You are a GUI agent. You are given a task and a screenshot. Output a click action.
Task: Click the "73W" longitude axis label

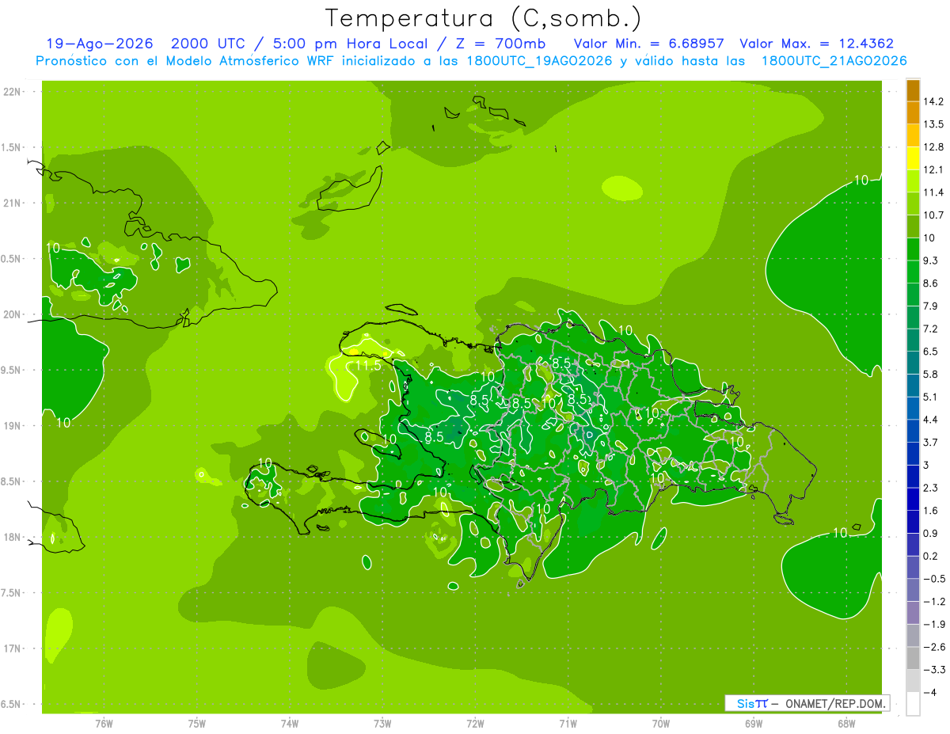pos(382,723)
